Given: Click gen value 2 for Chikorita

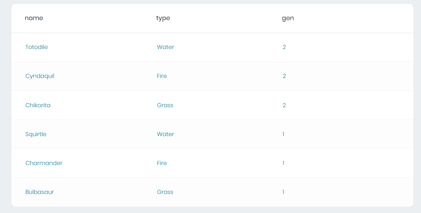Looking at the screenshot, I should (284, 105).
